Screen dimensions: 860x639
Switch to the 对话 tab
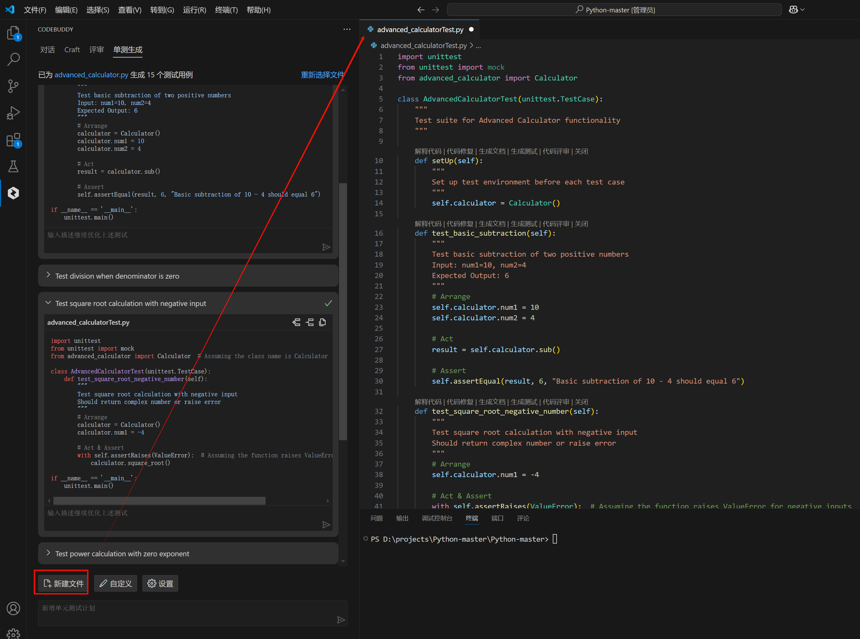pyautogui.click(x=48, y=50)
